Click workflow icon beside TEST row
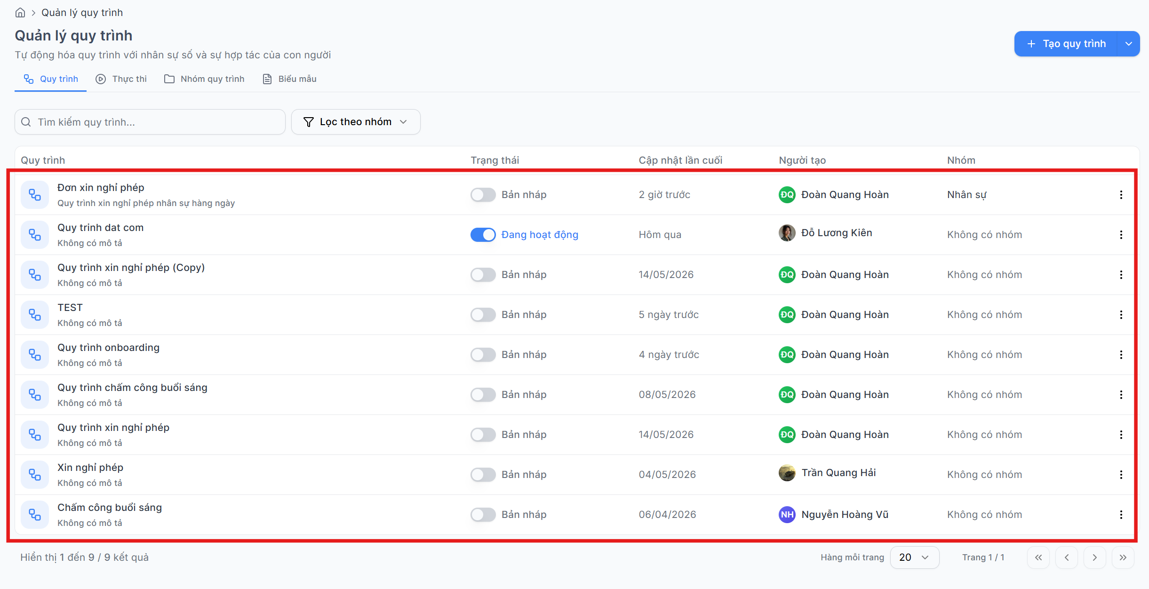This screenshot has height=589, width=1149. tap(35, 315)
